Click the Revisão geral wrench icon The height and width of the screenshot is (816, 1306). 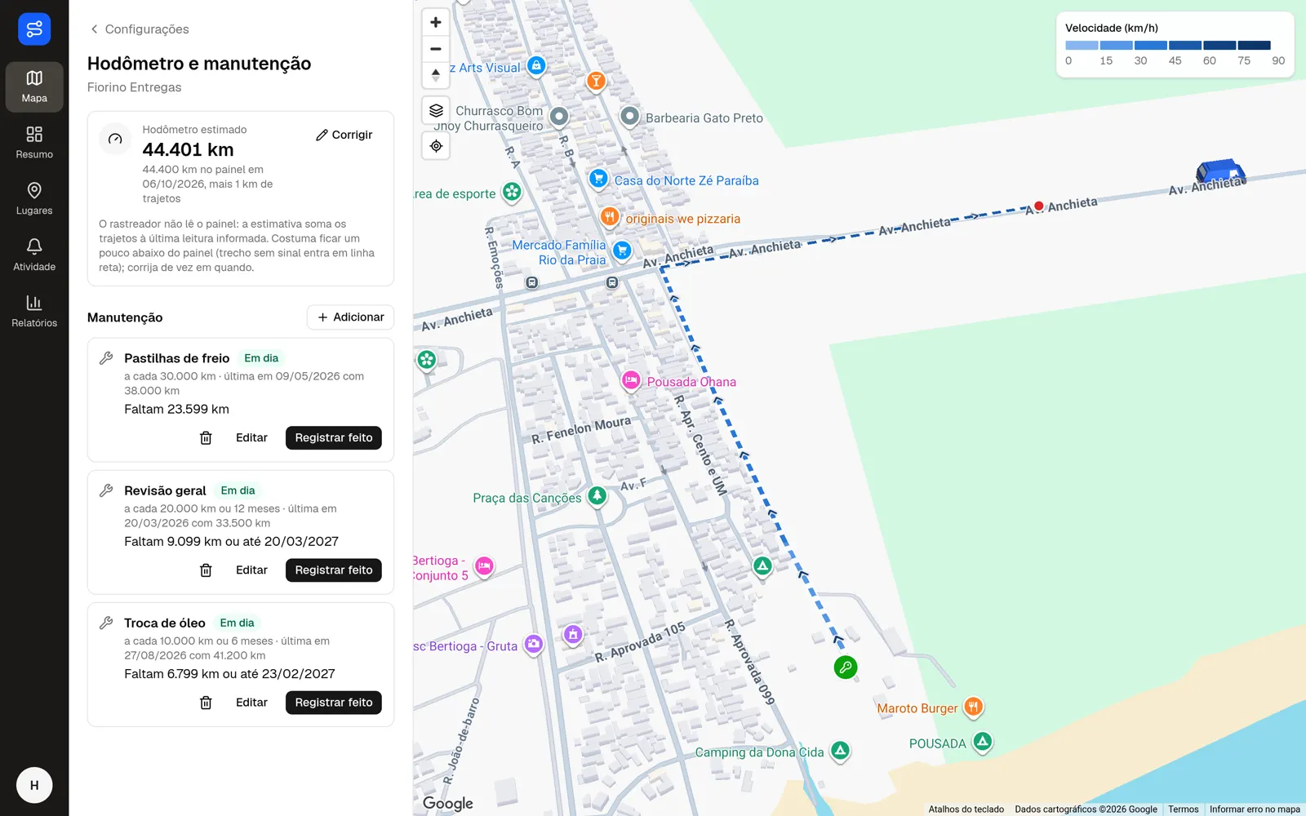pyautogui.click(x=106, y=490)
